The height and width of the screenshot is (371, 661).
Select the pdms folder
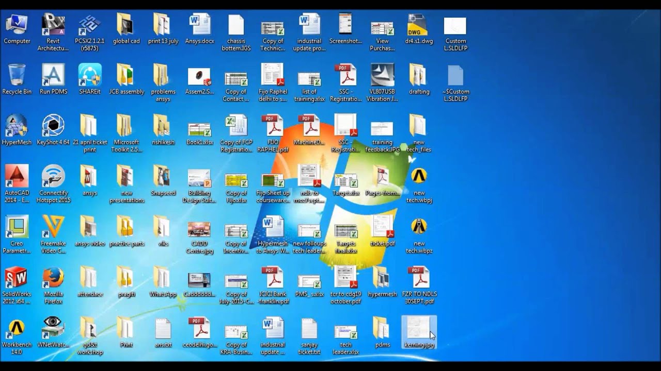coord(382,332)
